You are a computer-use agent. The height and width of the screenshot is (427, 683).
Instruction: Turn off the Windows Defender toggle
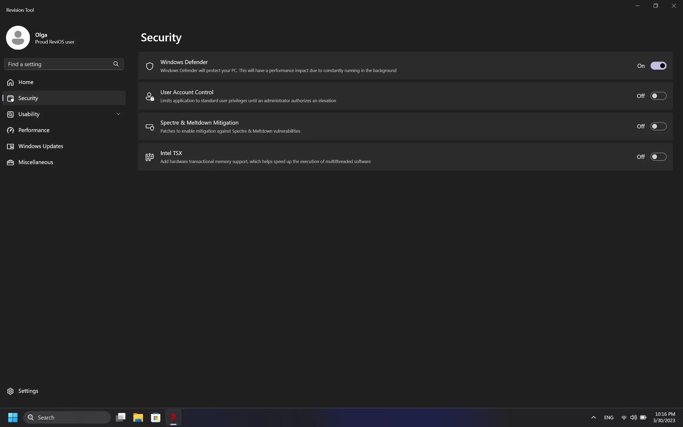coord(658,66)
